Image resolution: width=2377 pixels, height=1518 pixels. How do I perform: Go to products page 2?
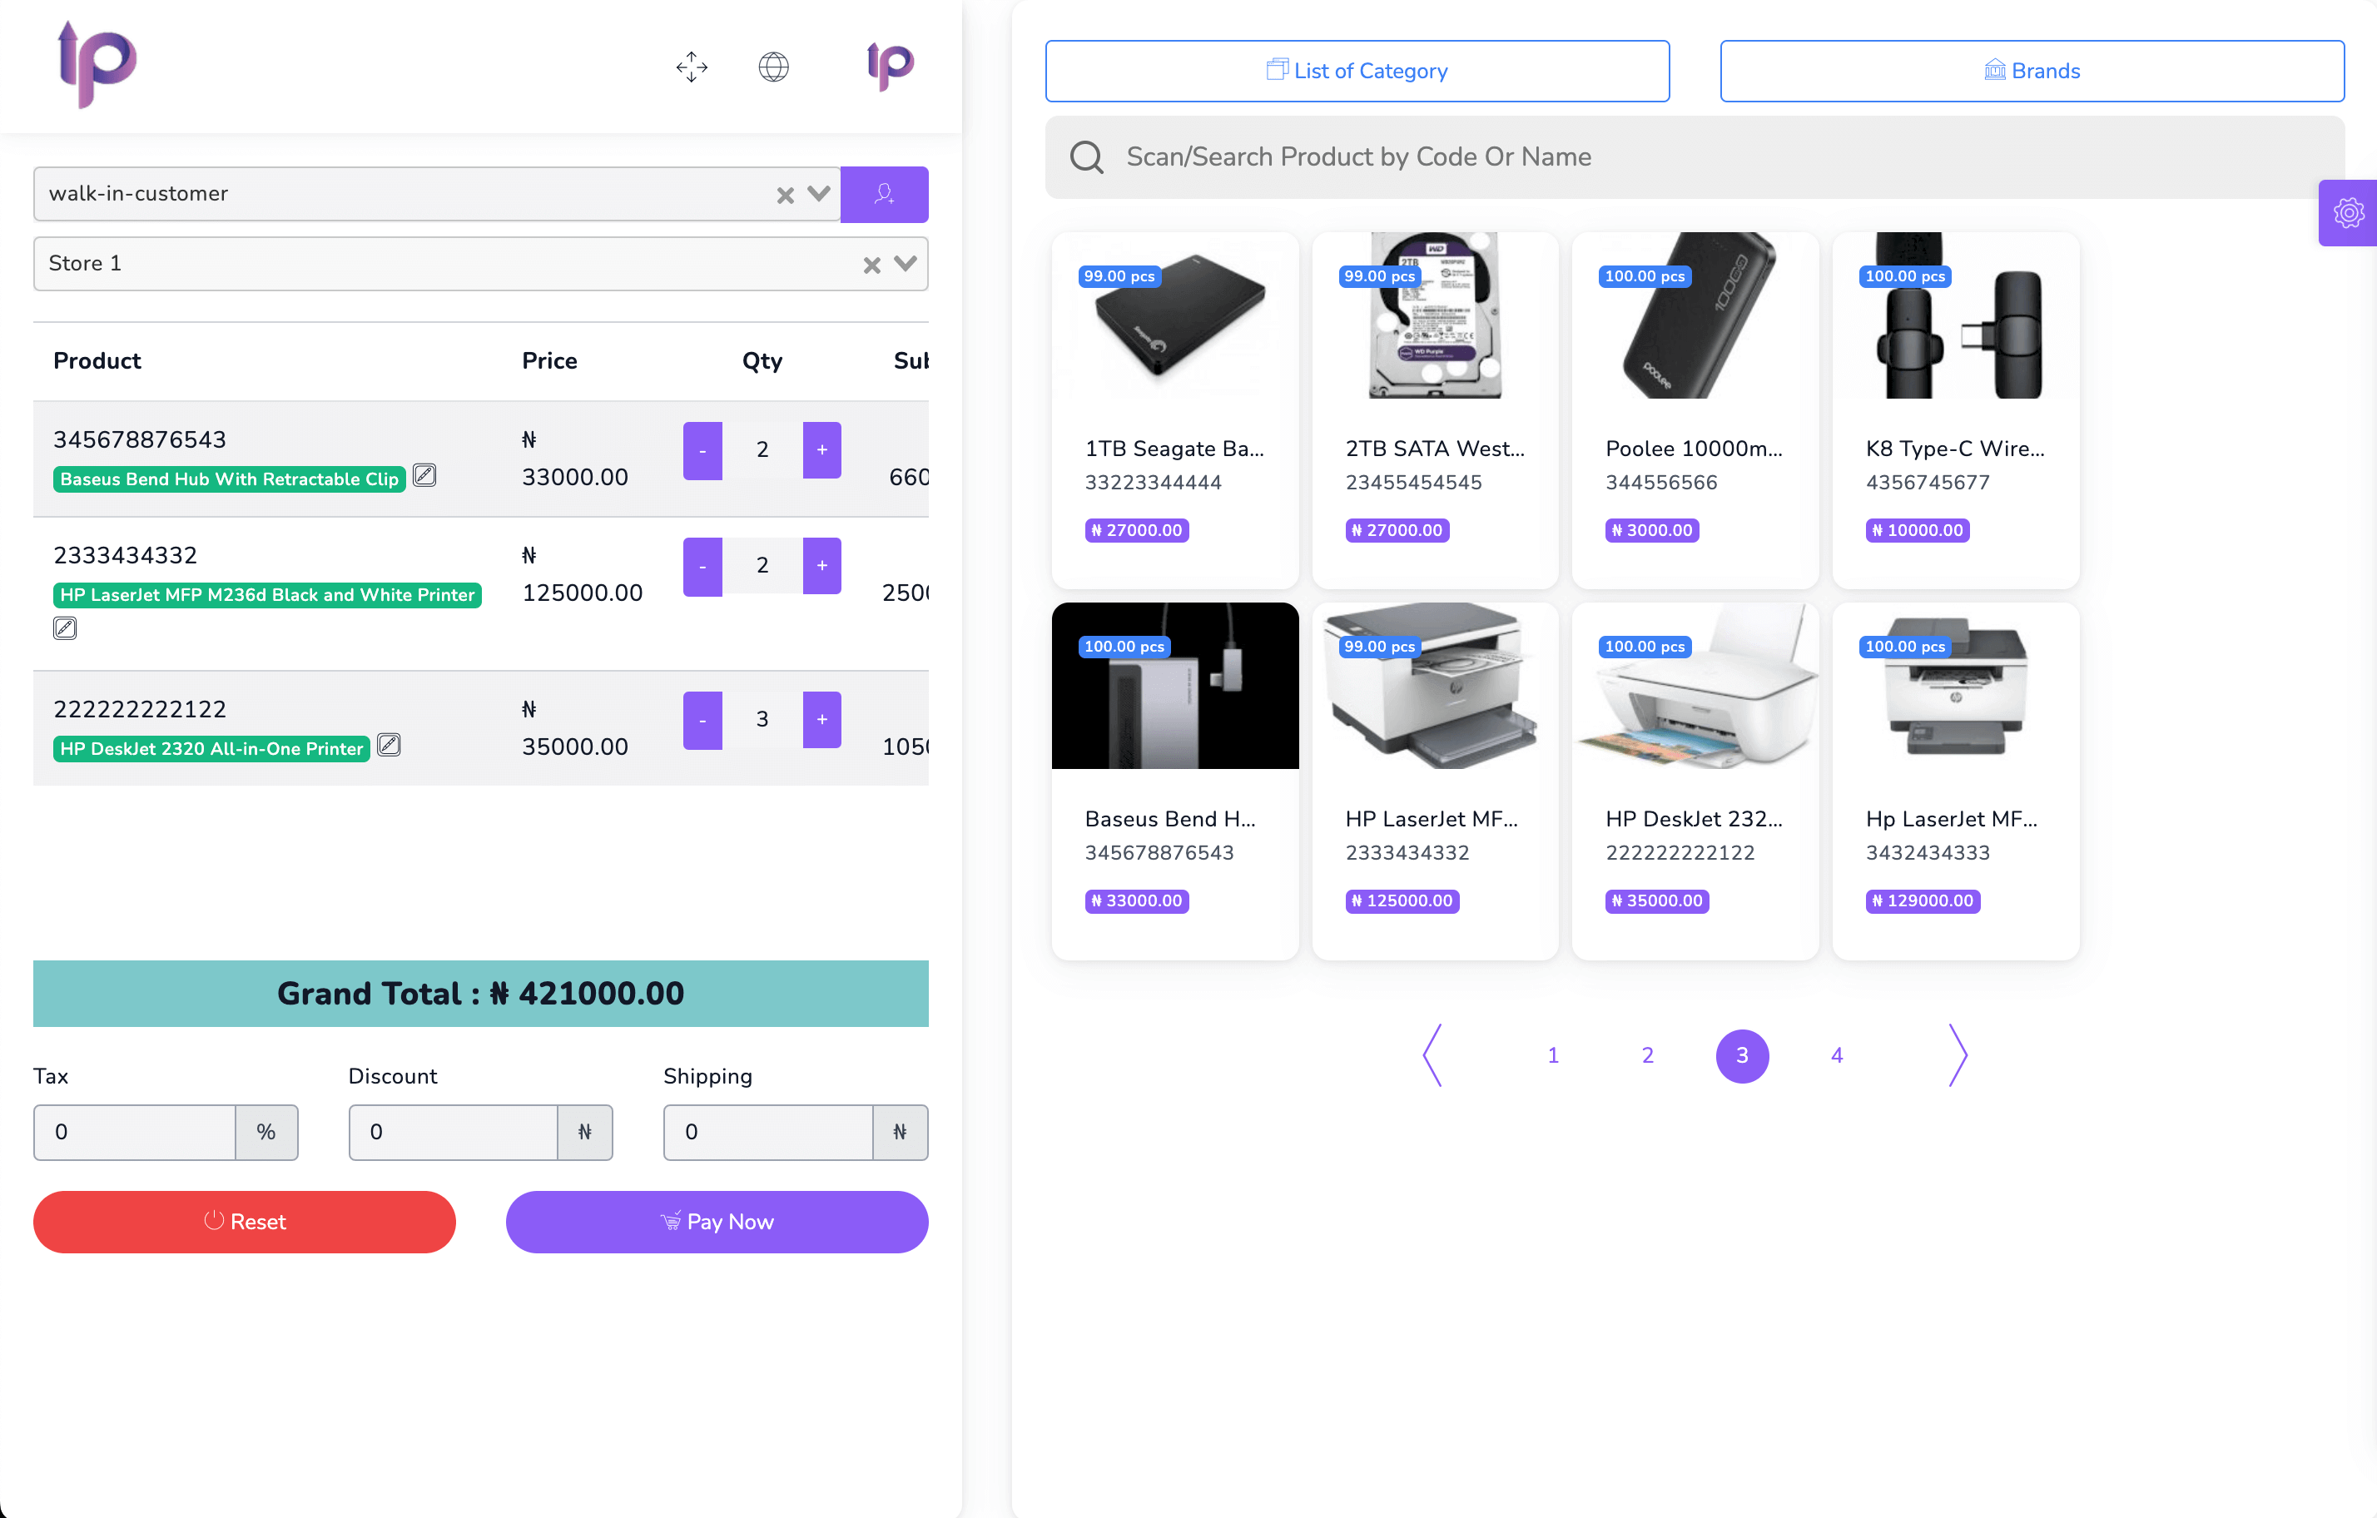tap(1648, 1055)
